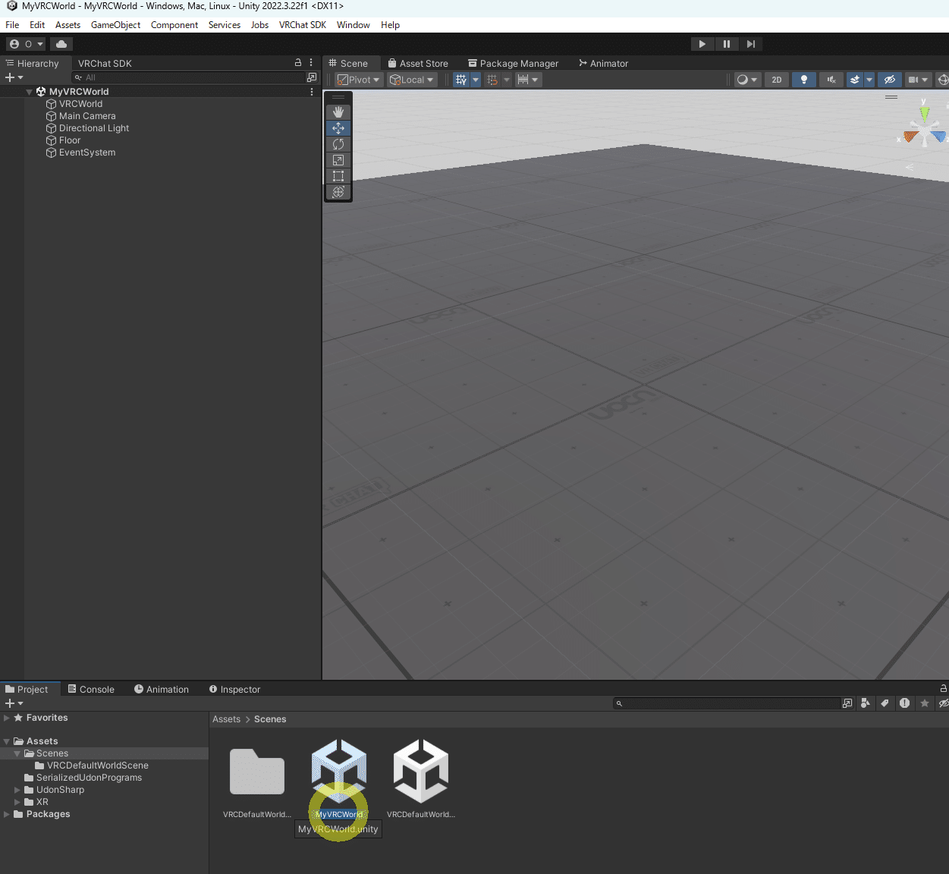Image resolution: width=949 pixels, height=874 pixels.
Task: Open the snap increment settings dropdown
Action: click(x=527, y=80)
